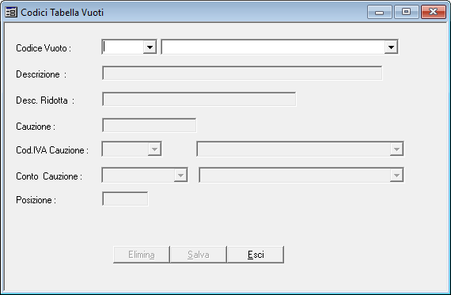Screen dimensions: 451x295
Task: Open the Conto Cauzione code dropdown arrow
Action: [x=180, y=176]
